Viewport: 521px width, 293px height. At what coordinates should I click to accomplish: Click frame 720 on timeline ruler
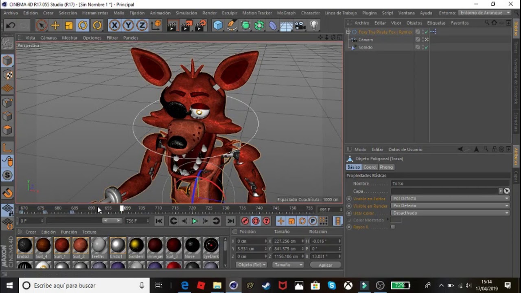click(192, 208)
